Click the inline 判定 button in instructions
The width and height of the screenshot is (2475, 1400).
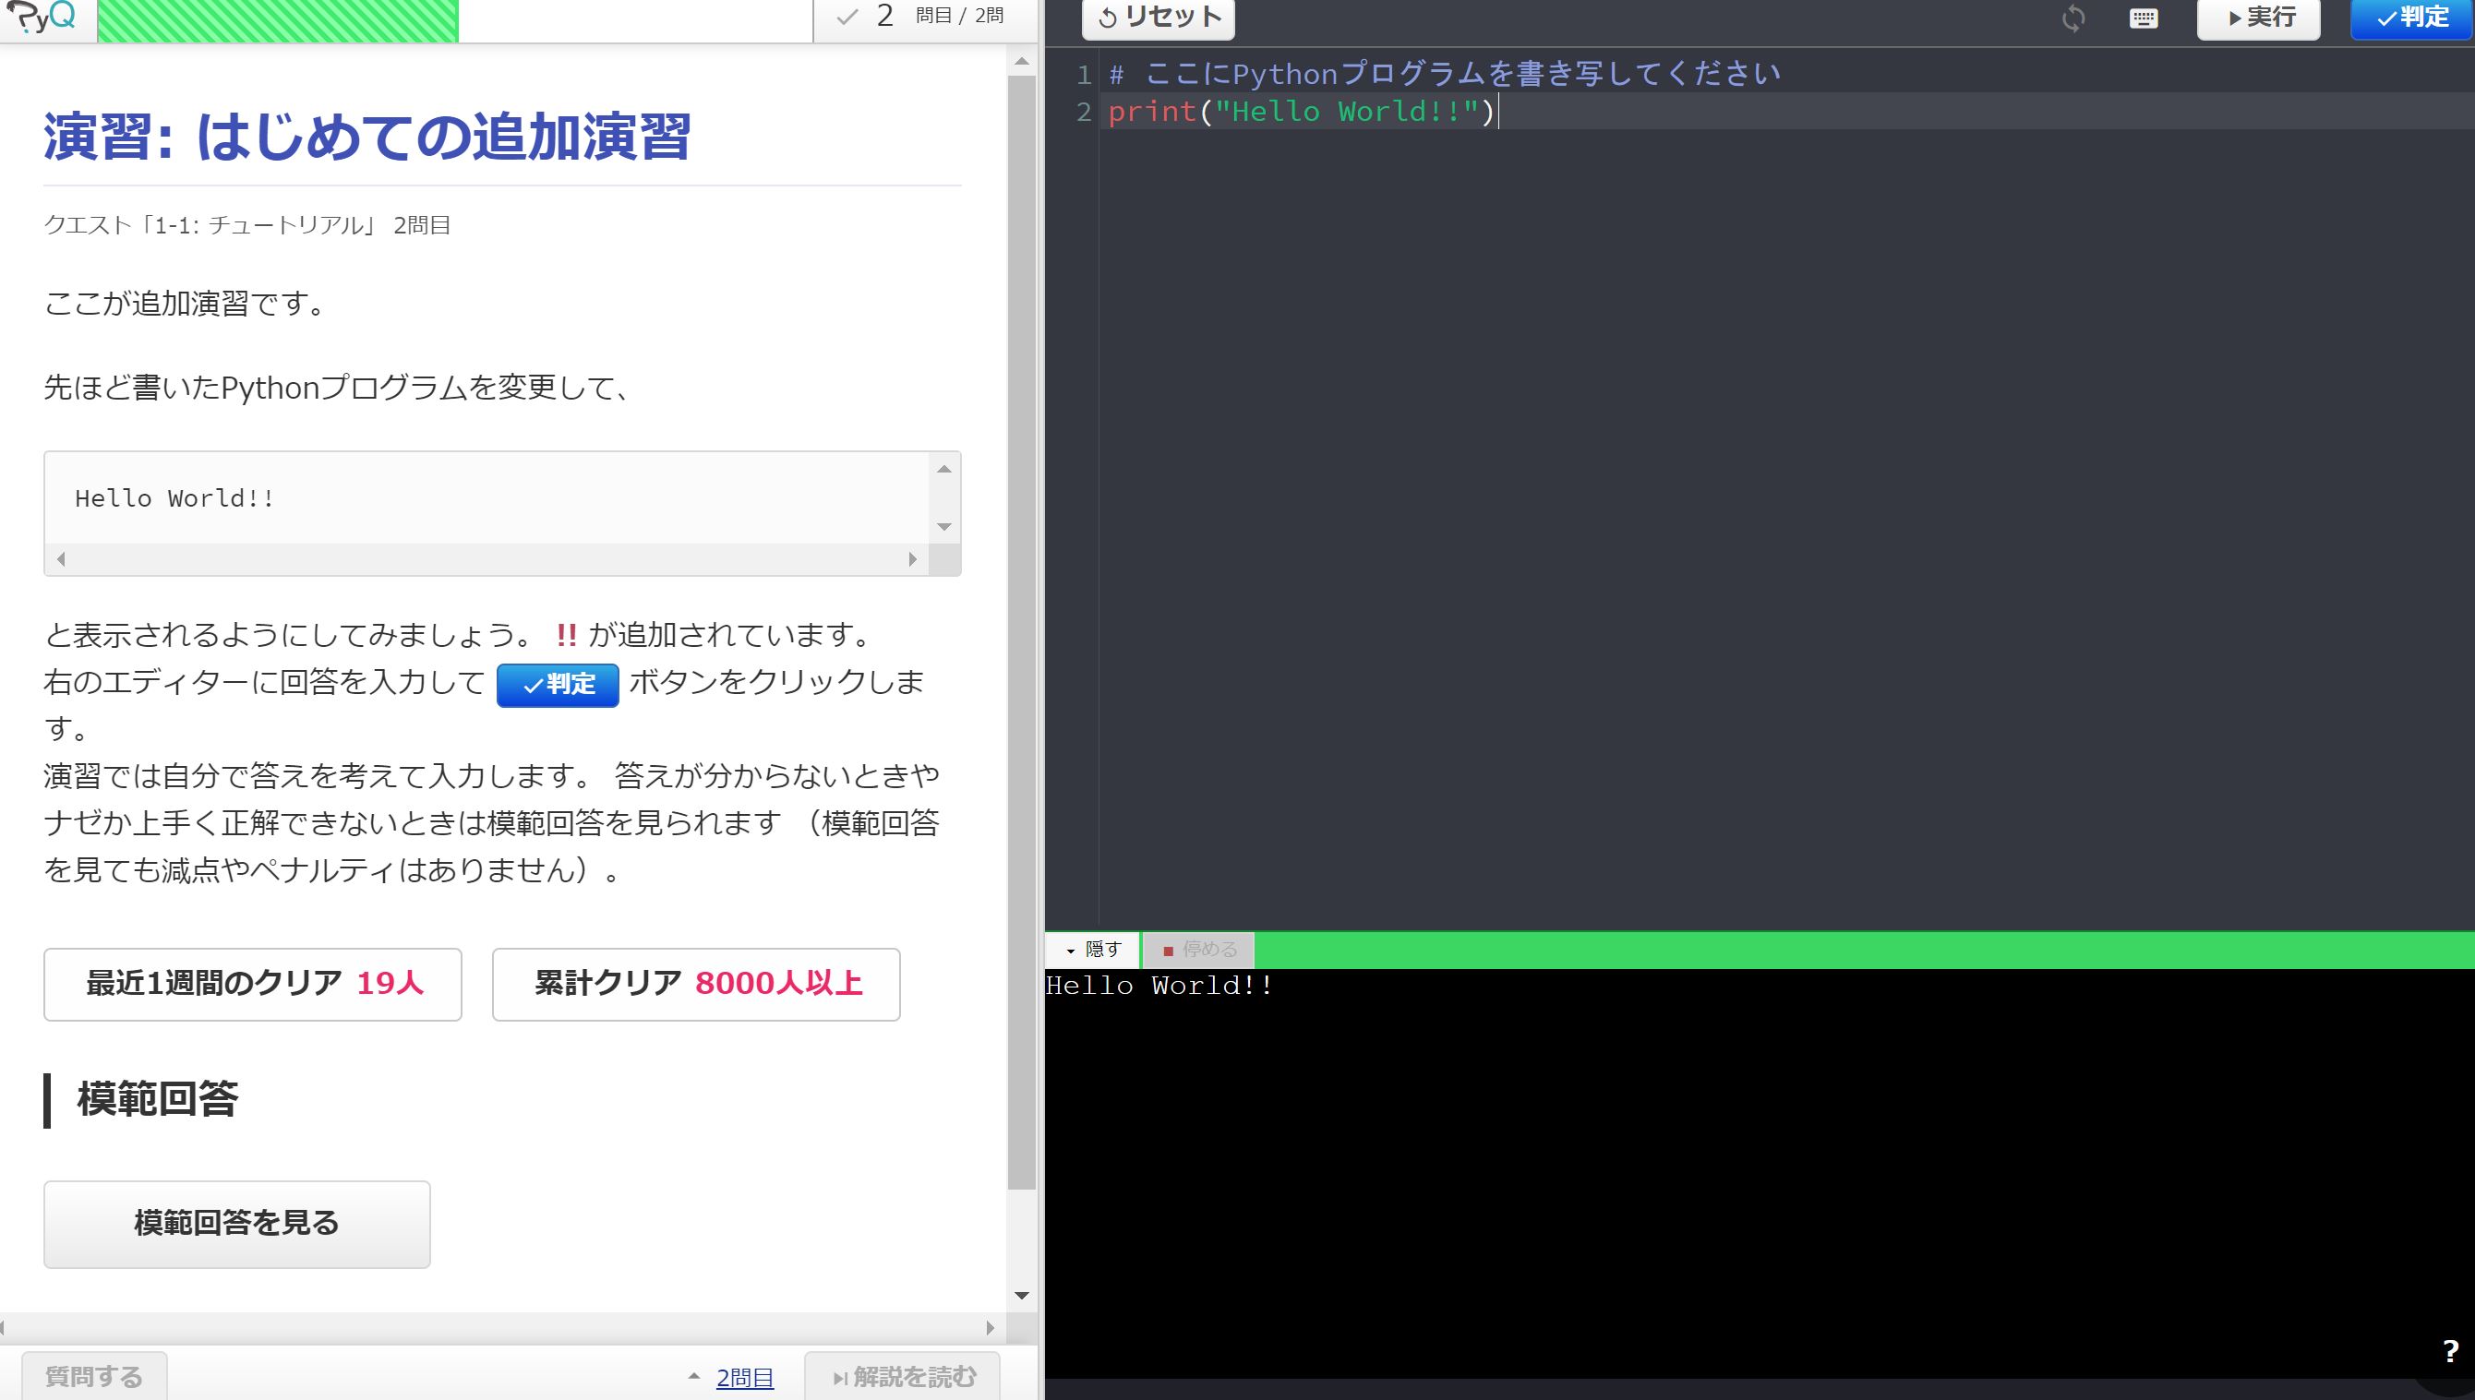pyautogui.click(x=558, y=685)
